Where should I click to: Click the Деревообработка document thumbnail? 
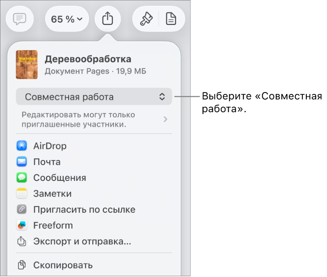[27, 65]
